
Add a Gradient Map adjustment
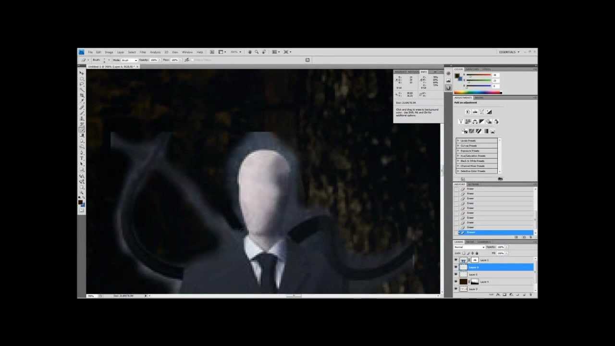pos(486,131)
